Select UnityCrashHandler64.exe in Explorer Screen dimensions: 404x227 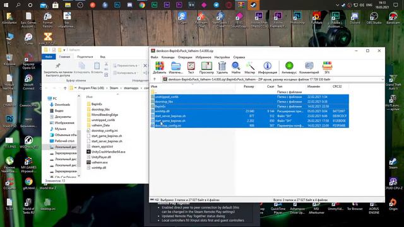point(106,152)
